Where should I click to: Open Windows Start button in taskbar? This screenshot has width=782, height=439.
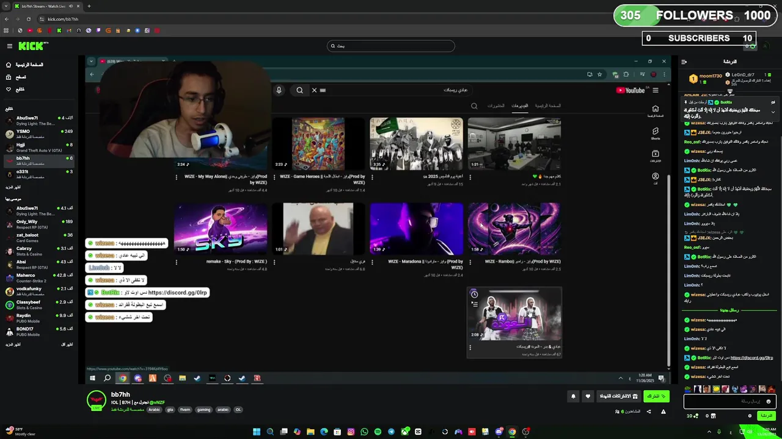pyautogui.click(x=257, y=432)
